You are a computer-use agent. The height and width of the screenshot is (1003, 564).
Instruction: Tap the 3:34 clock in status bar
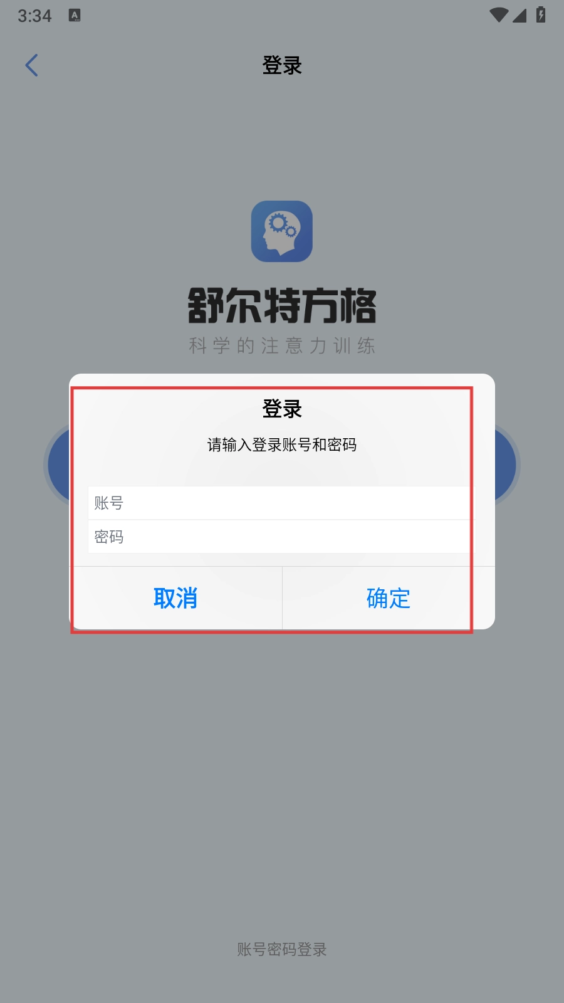[x=34, y=16]
